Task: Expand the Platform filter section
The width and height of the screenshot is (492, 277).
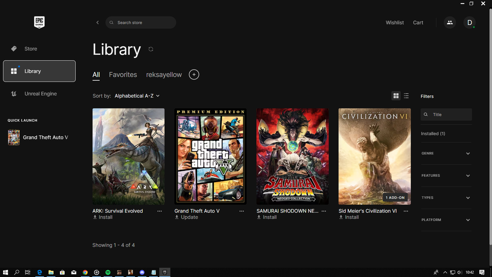Action: pyautogui.click(x=446, y=220)
